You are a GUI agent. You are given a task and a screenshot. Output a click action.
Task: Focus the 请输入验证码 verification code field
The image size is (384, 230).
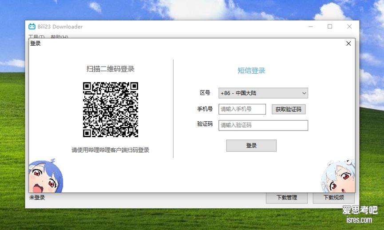point(263,125)
